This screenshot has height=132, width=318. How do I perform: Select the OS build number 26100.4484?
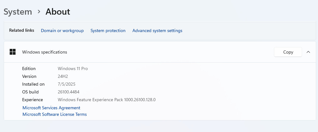tap(68, 92)
